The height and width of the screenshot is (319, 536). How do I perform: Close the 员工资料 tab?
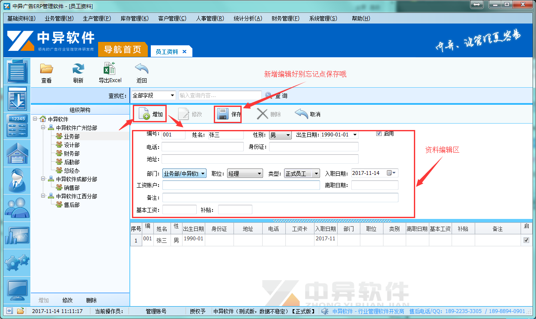point(185,51)
